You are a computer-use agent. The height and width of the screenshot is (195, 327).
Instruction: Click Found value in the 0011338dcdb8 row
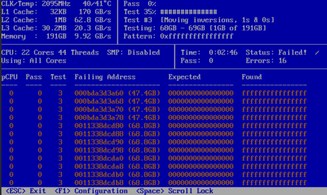pos(274,182)
